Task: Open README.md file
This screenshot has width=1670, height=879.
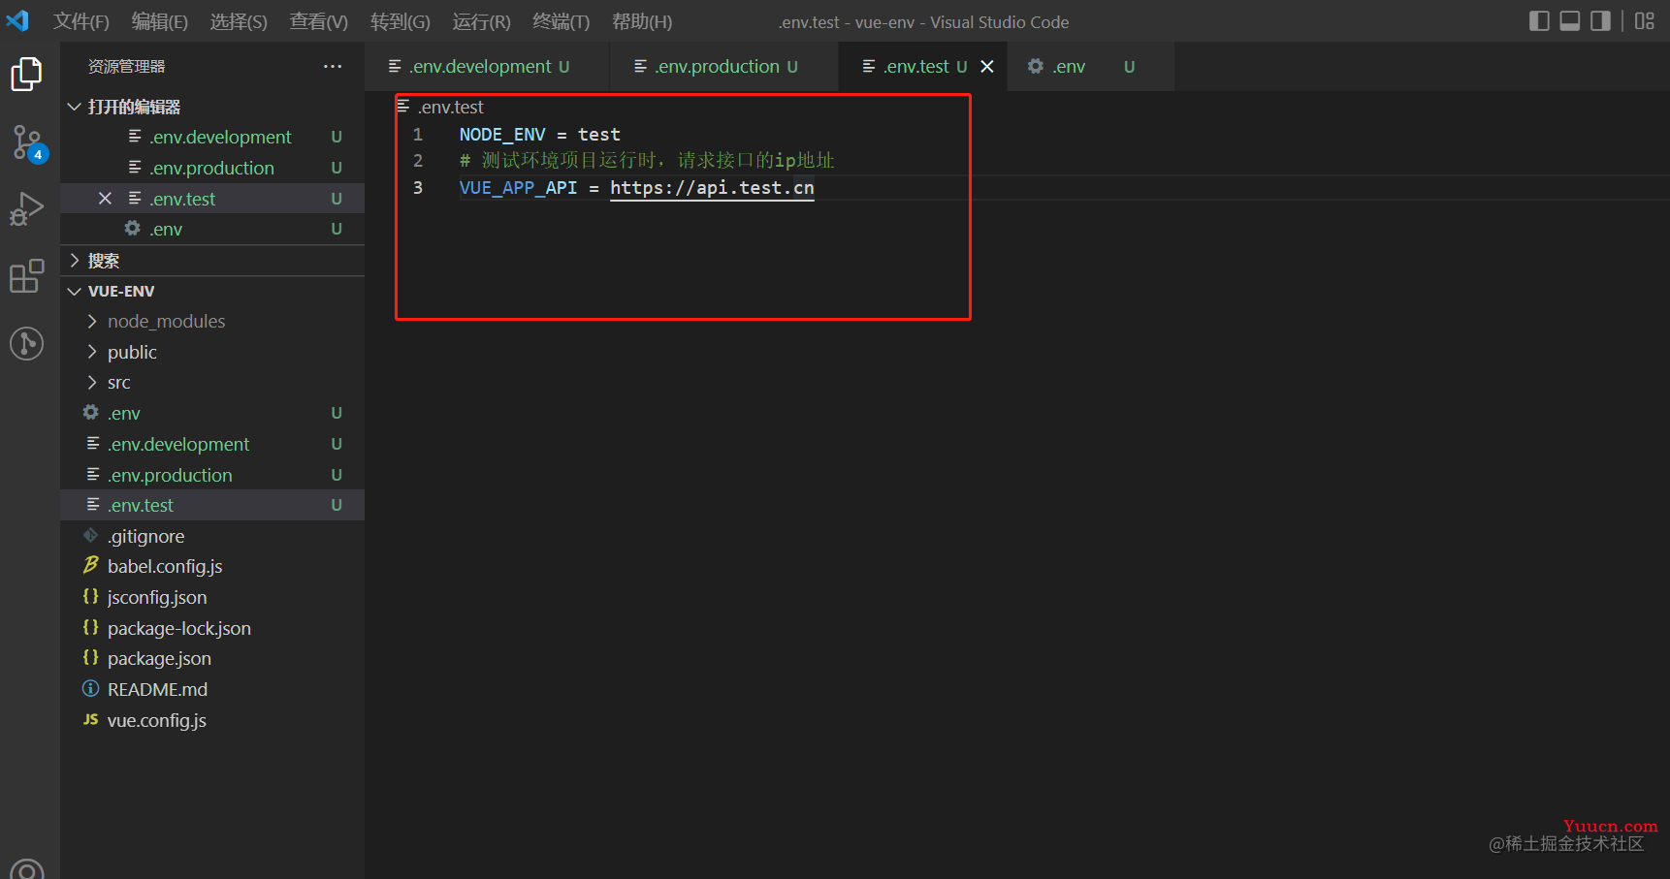Action: click(x=212, y=689)
